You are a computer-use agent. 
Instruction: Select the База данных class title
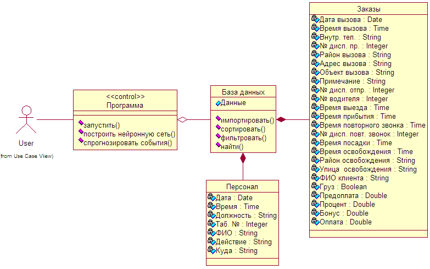pos(243,92)
